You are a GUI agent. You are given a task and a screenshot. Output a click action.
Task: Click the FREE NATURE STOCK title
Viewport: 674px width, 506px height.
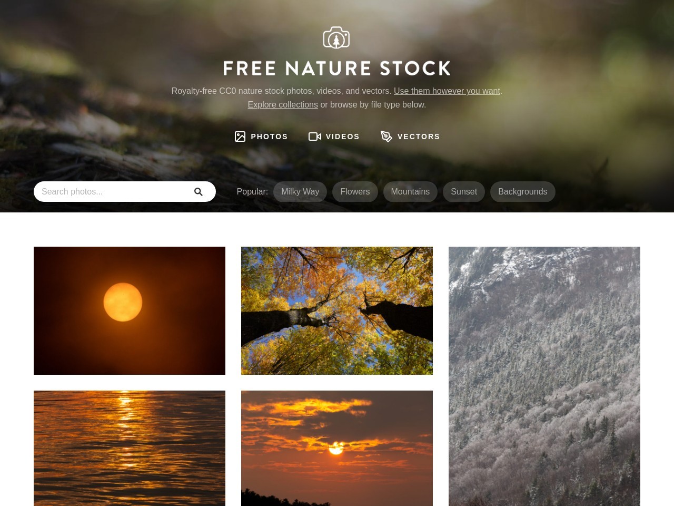pyautogui.click(x=337, y=68)
